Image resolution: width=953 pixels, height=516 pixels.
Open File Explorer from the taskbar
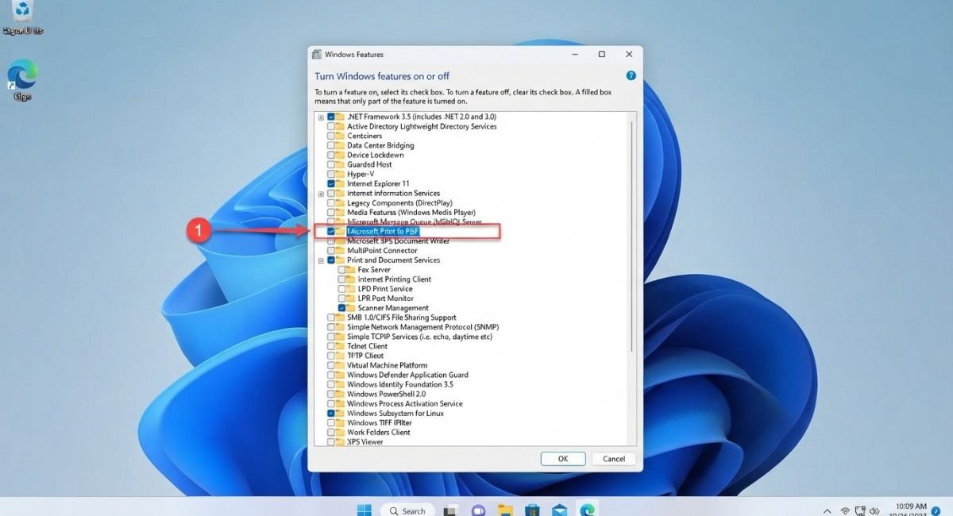(506, 510)
